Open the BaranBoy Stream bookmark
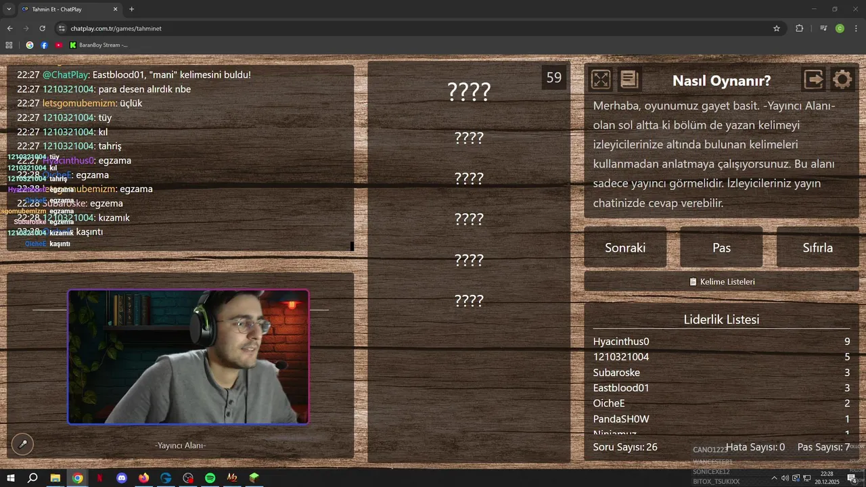The width and height of the screenshot is (866, 487). click(x=99, y=45)
